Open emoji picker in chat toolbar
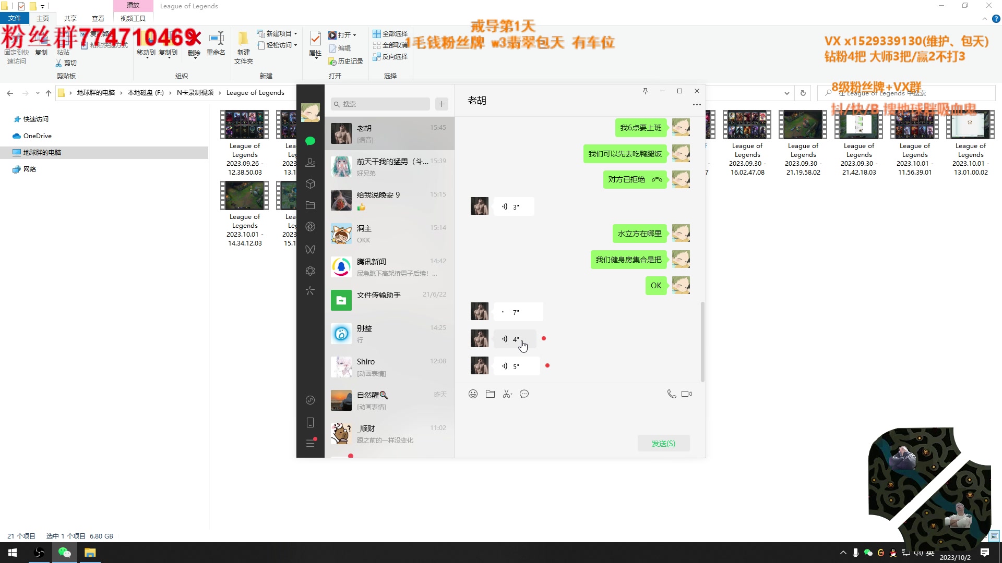 (473, 394)
